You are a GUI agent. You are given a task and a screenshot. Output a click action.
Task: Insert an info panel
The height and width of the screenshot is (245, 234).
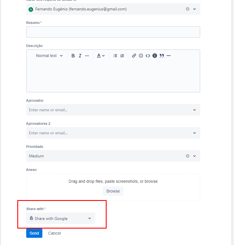click(155, 56)
